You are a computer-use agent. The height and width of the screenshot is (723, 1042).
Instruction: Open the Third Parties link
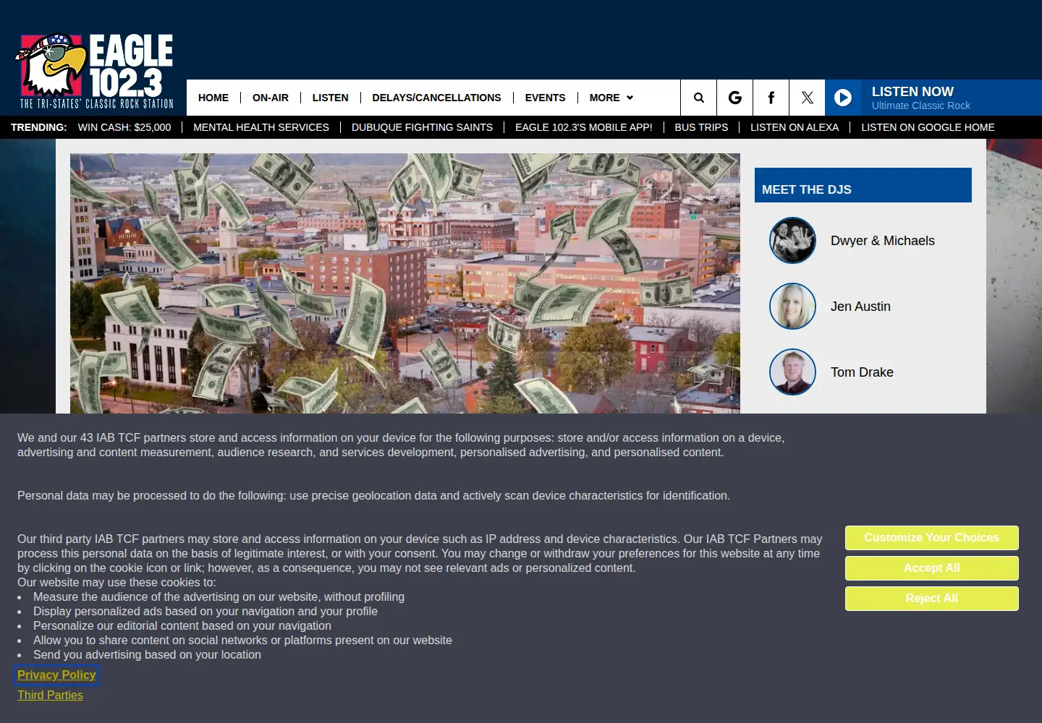click(50, 695)
